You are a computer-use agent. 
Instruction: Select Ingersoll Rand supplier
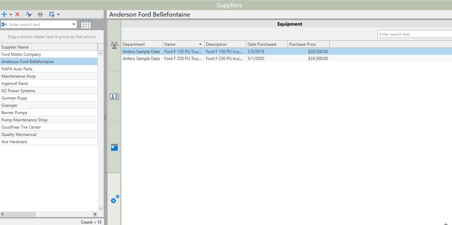pos(49,83)
